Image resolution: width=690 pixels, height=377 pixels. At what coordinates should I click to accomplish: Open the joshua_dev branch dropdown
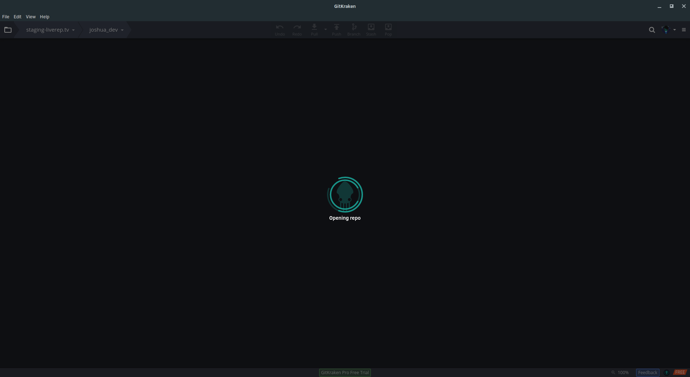106,30
